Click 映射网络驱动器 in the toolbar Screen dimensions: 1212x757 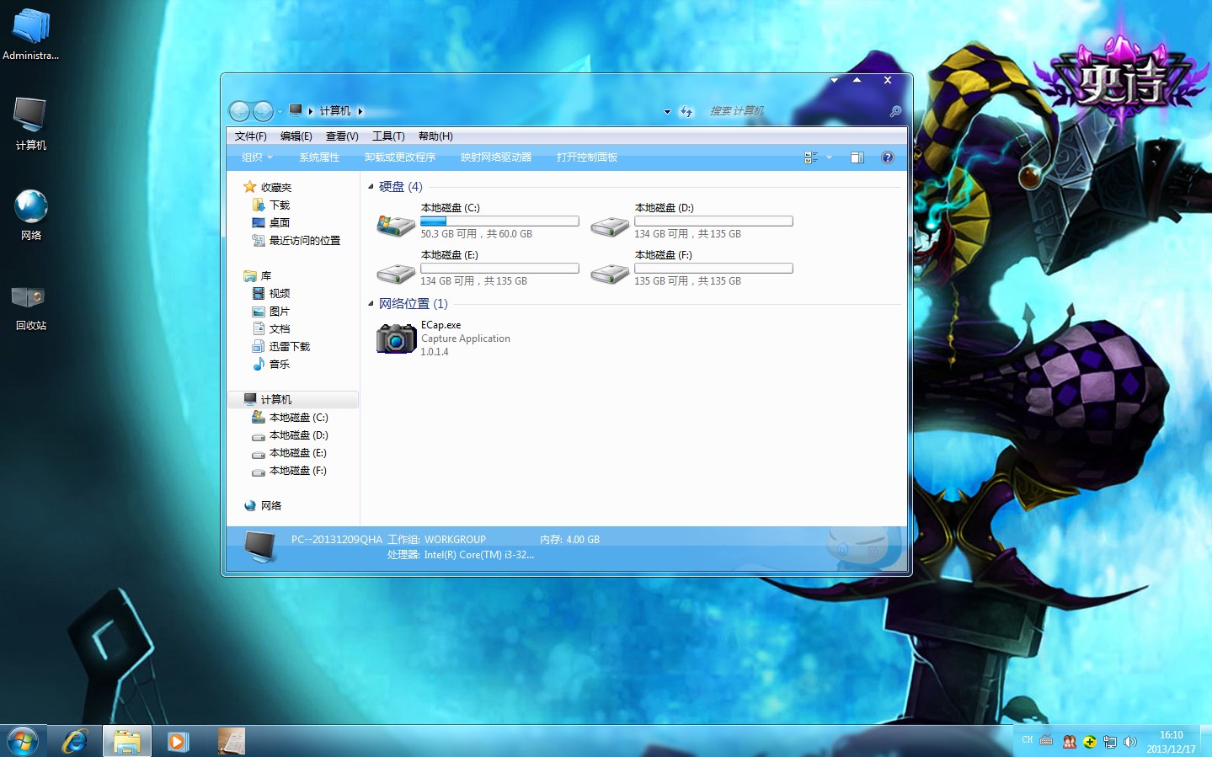(x=496, y=157)
